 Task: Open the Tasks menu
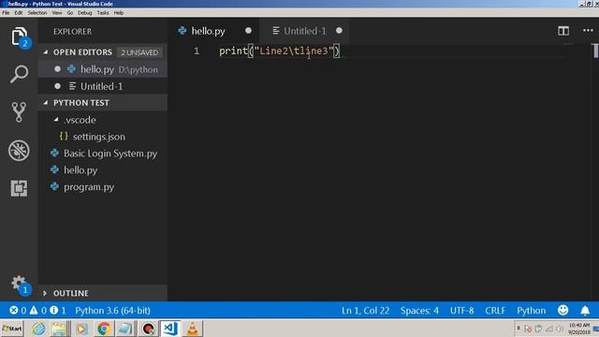coord(103,12)
